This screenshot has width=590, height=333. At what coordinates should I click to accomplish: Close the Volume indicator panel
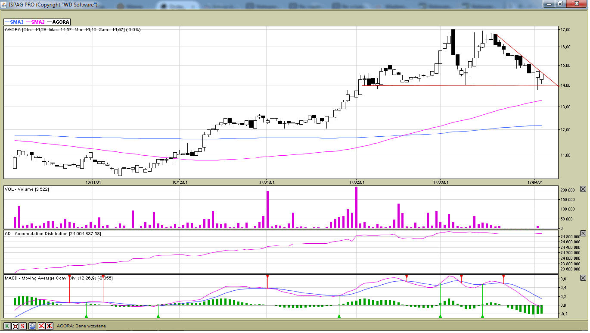pos(583,189)
